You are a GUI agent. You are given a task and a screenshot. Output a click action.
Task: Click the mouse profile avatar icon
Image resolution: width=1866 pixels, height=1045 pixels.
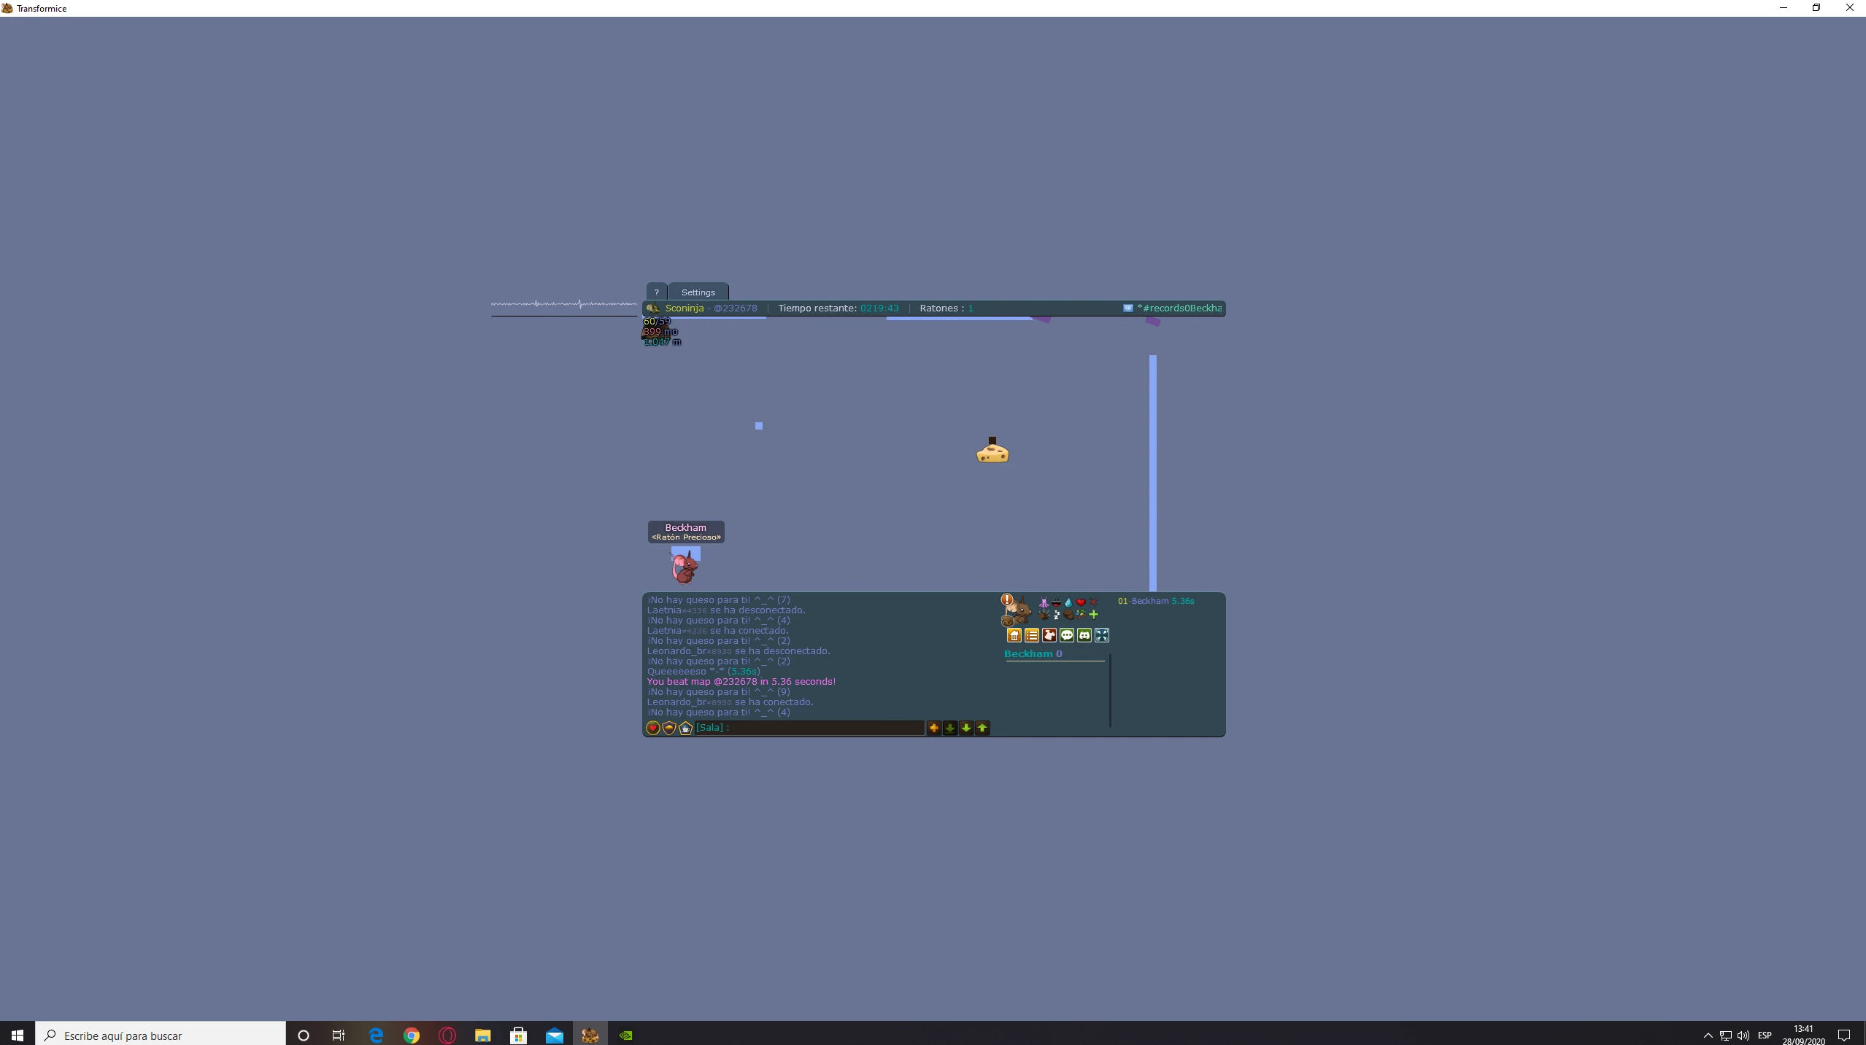[x=1021, y=610]
